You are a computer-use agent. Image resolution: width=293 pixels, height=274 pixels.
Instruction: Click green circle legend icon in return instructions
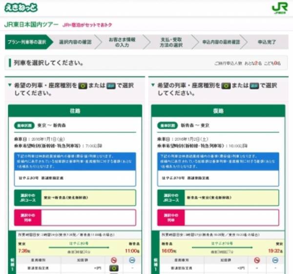pyautogui.click(x=226, y=86)
